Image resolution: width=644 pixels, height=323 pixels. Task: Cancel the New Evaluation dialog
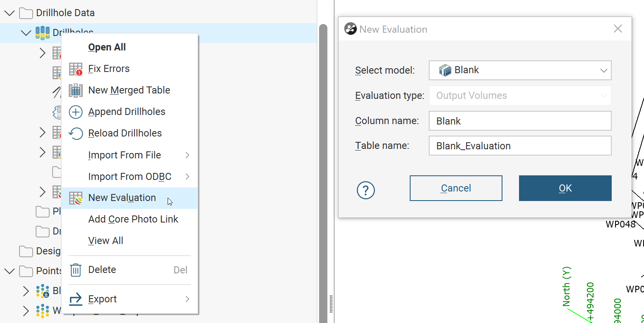click(456, 188)
